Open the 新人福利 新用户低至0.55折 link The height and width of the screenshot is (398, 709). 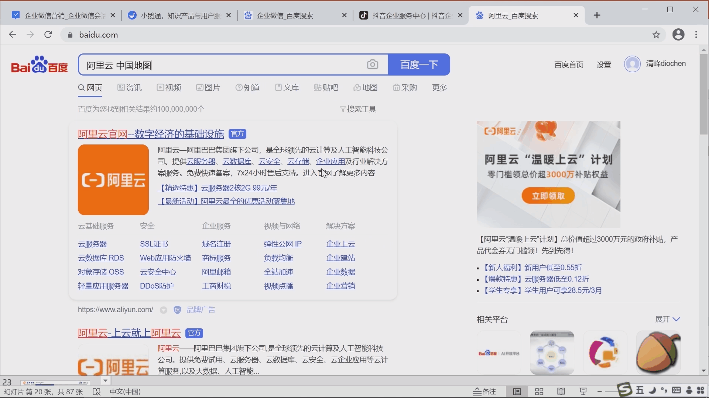pos(532,268)
